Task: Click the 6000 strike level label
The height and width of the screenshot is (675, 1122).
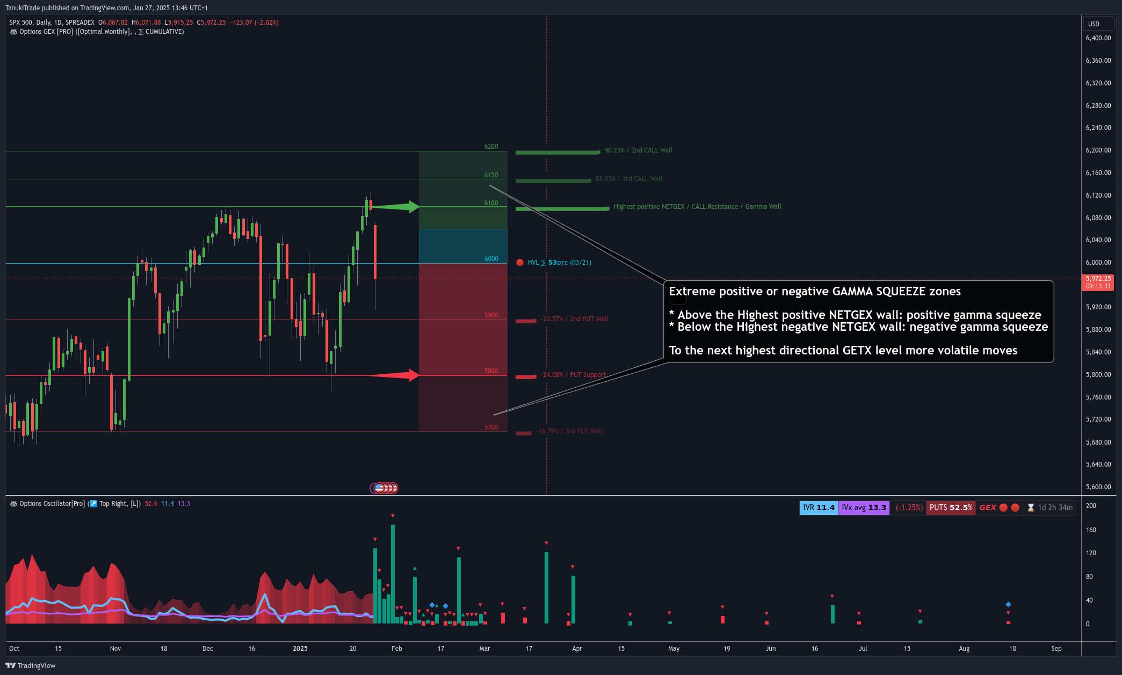Action: [491, 259]
